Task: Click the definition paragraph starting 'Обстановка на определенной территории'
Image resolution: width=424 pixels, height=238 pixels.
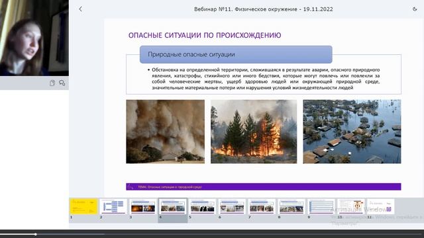Action: [x=266, y=79]
